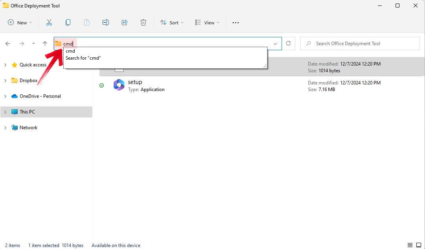425x249 pixels.
Task: Share the selected file icon
Action: (x=125, y=22)
